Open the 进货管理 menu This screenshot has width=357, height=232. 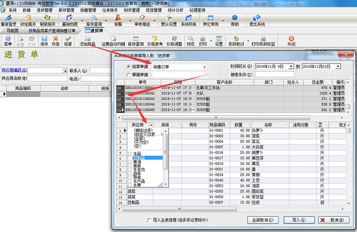tap(45, 10)
